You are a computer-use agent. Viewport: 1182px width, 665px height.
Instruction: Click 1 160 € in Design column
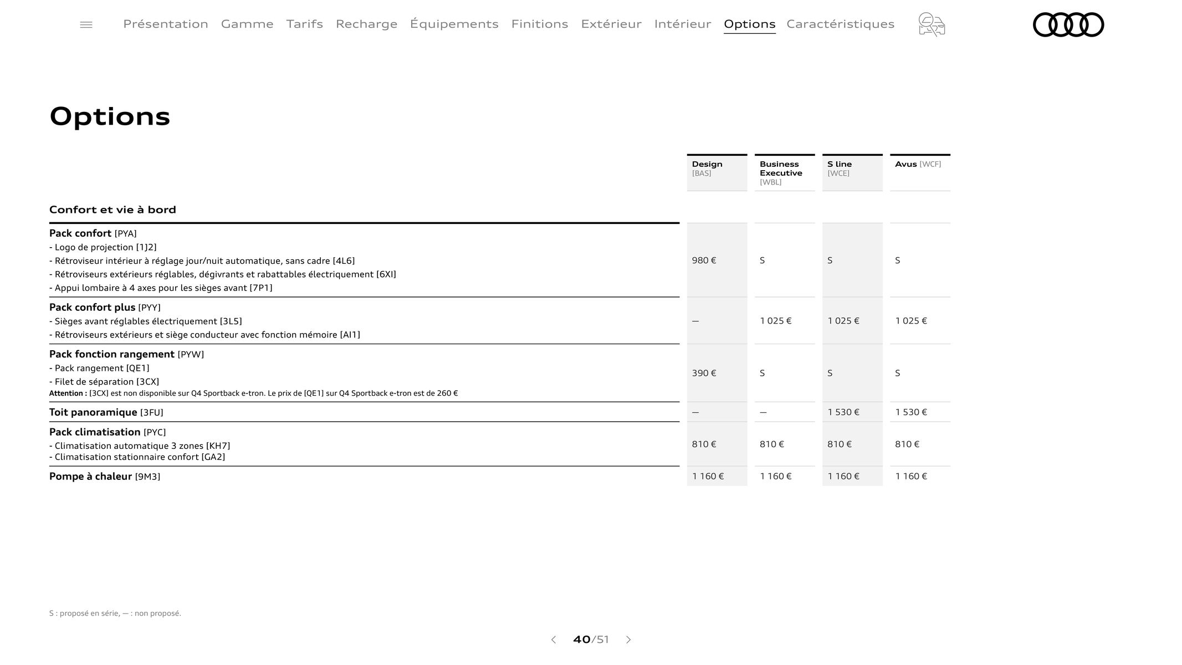point(717,476)
